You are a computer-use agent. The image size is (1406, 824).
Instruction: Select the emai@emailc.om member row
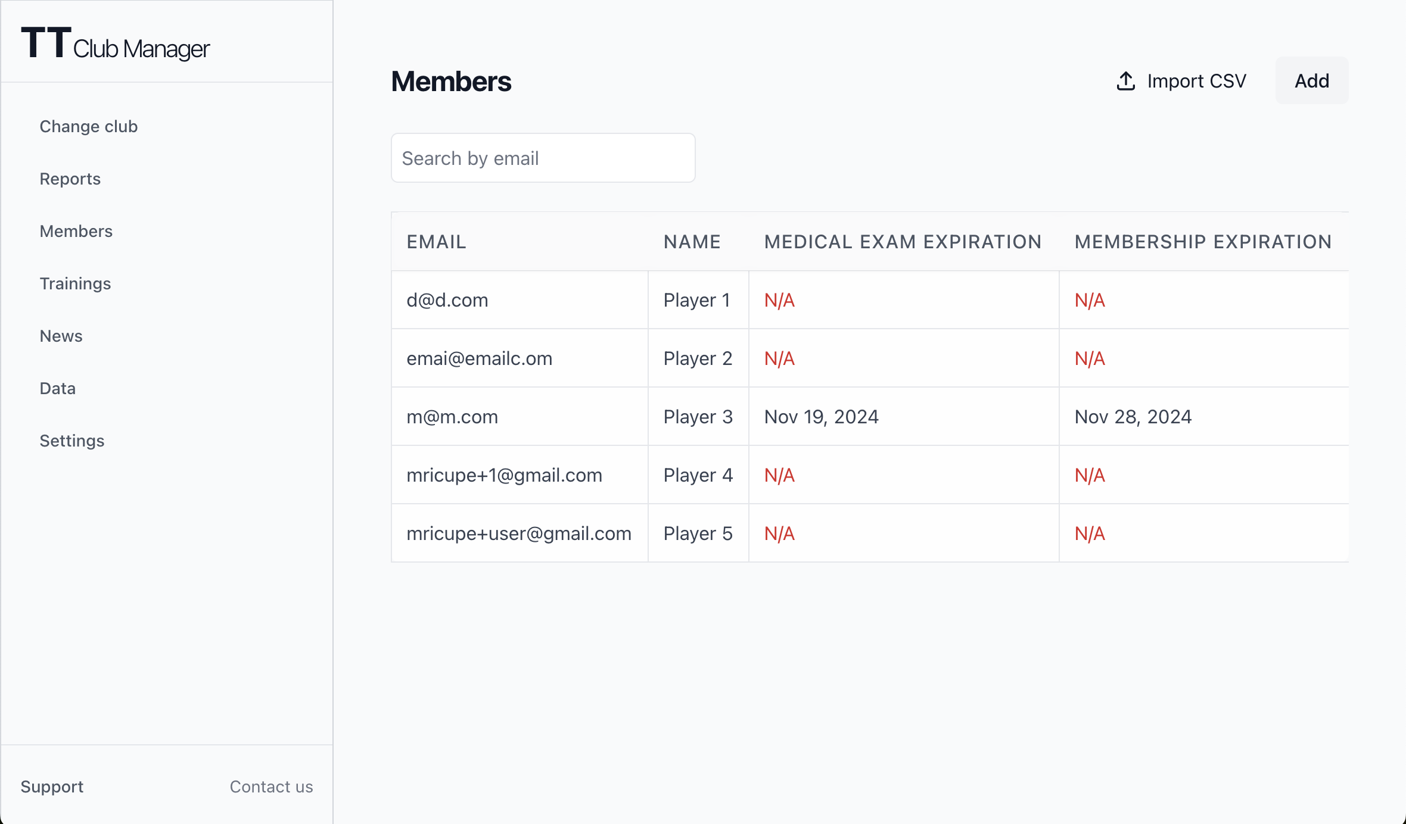(479, 358)
